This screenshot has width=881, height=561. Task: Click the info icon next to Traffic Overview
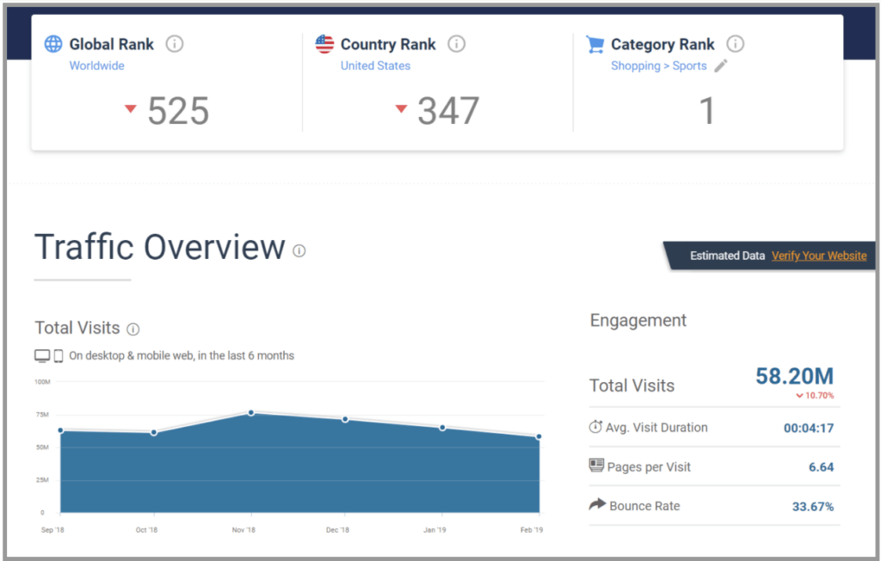pyautogui.click(x=299, y=250)
